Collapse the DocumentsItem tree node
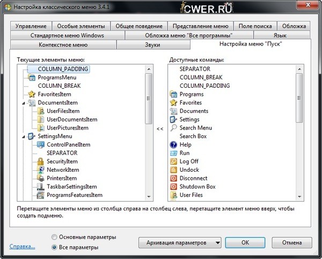The height and width of the screenshot is (259, 322). 24,103
